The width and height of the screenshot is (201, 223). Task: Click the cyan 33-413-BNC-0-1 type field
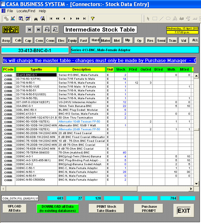(x=35, y=50)
